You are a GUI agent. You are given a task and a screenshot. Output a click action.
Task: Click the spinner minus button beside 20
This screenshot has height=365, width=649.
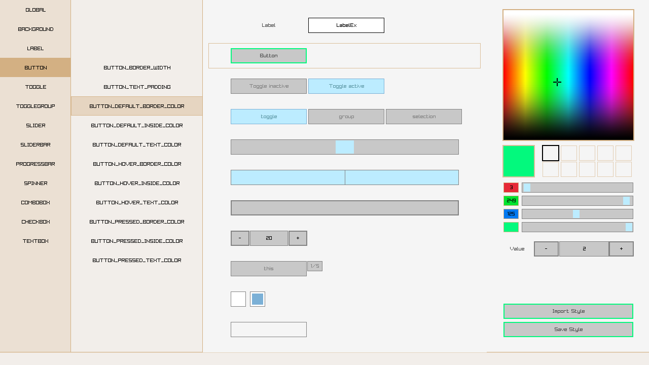[240, 238]
